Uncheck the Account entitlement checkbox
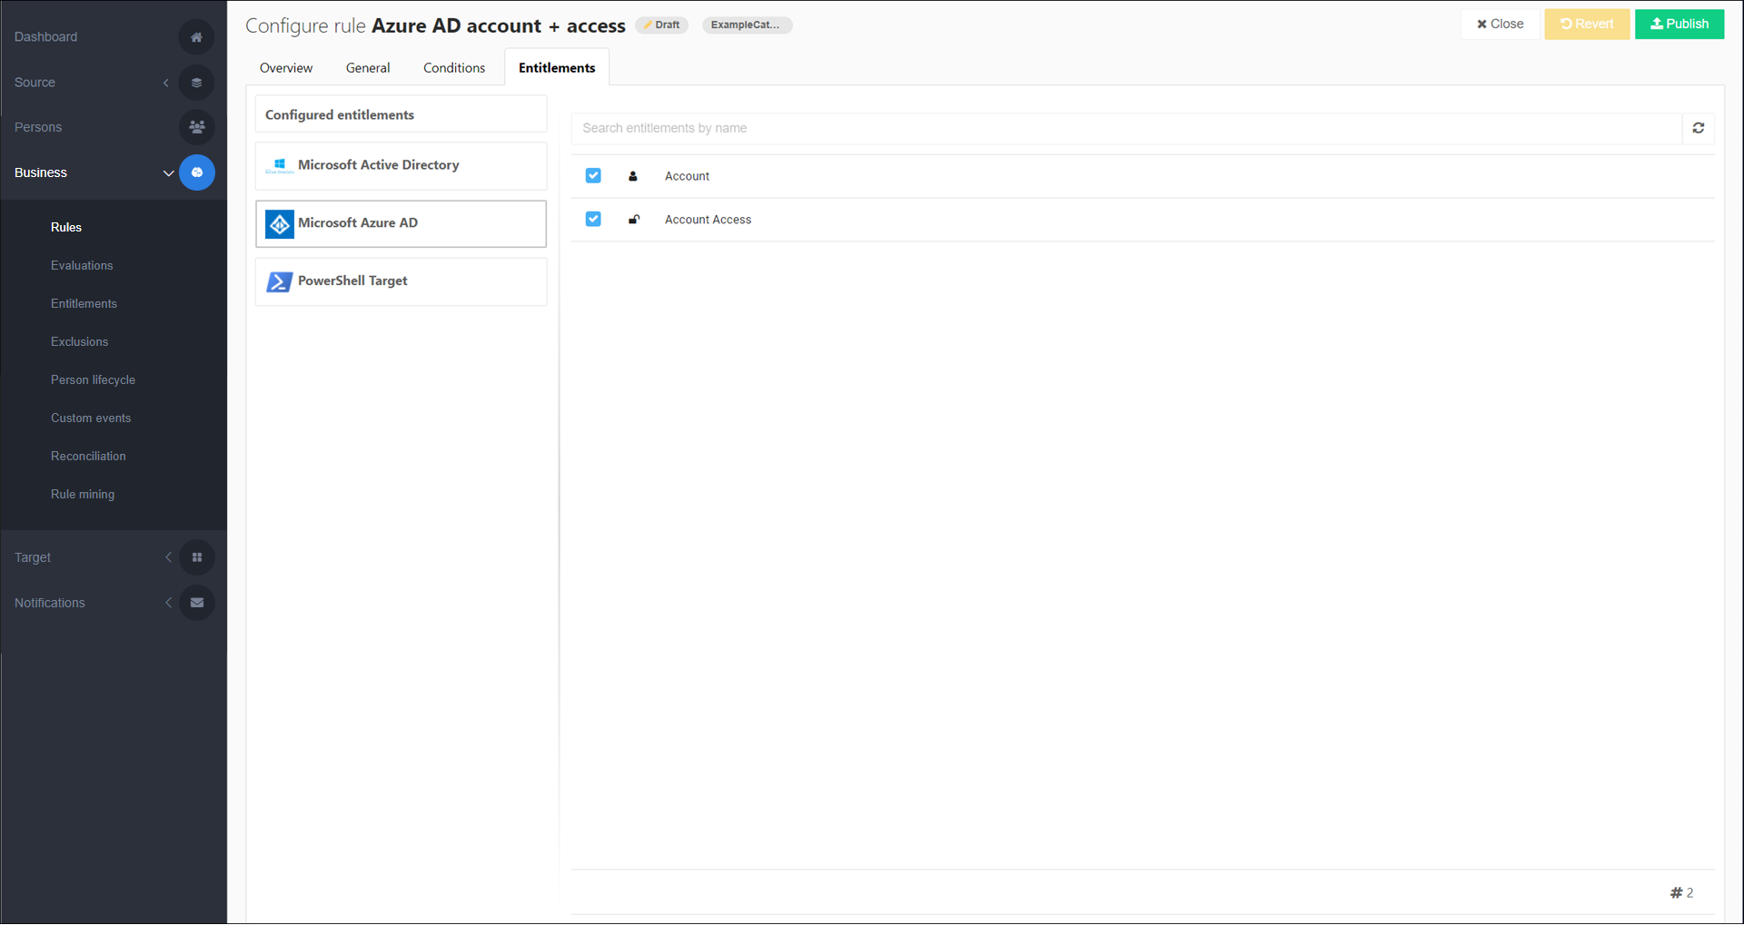Viewport: 1744px width, 925px height. coord(593,176)
